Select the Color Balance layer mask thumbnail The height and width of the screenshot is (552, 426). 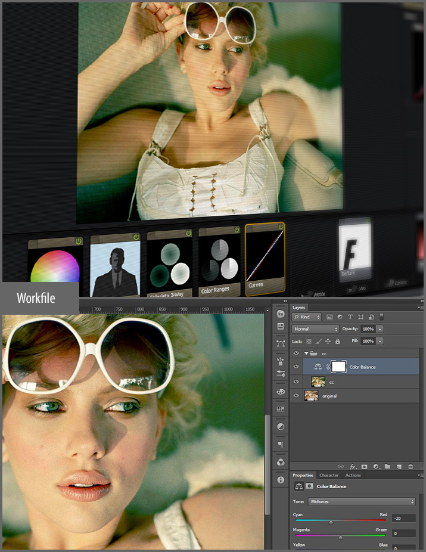coord(337,367)
